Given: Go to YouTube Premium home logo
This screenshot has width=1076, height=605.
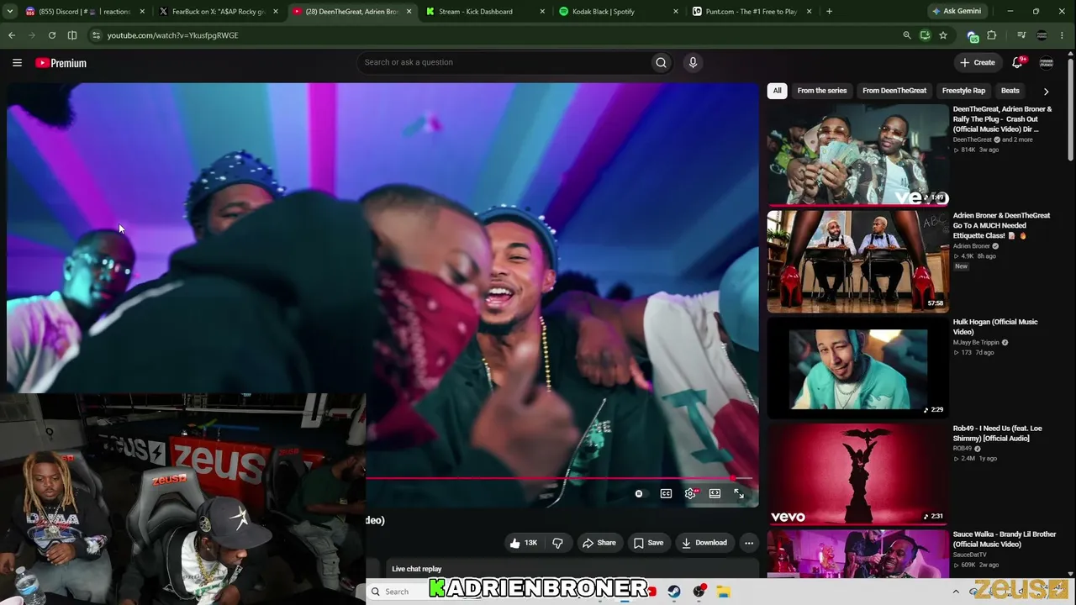Looking at the screenshot, I should [61, 63].
